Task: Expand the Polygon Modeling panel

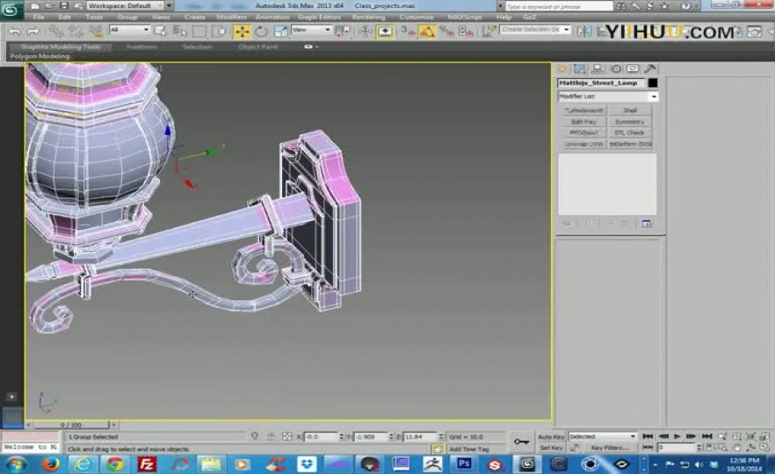Action: 40,56
